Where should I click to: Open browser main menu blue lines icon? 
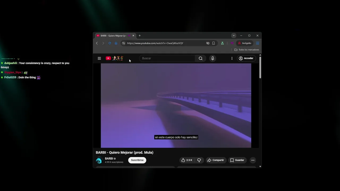click(x=257, y=43)
